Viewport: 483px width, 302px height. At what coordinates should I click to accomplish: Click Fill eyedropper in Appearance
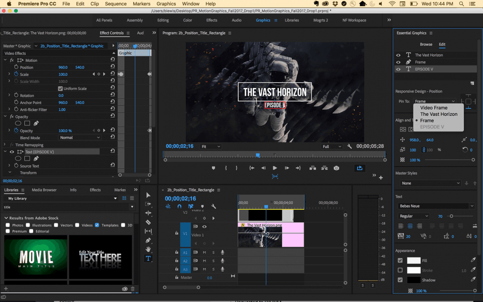click(473, 260)
